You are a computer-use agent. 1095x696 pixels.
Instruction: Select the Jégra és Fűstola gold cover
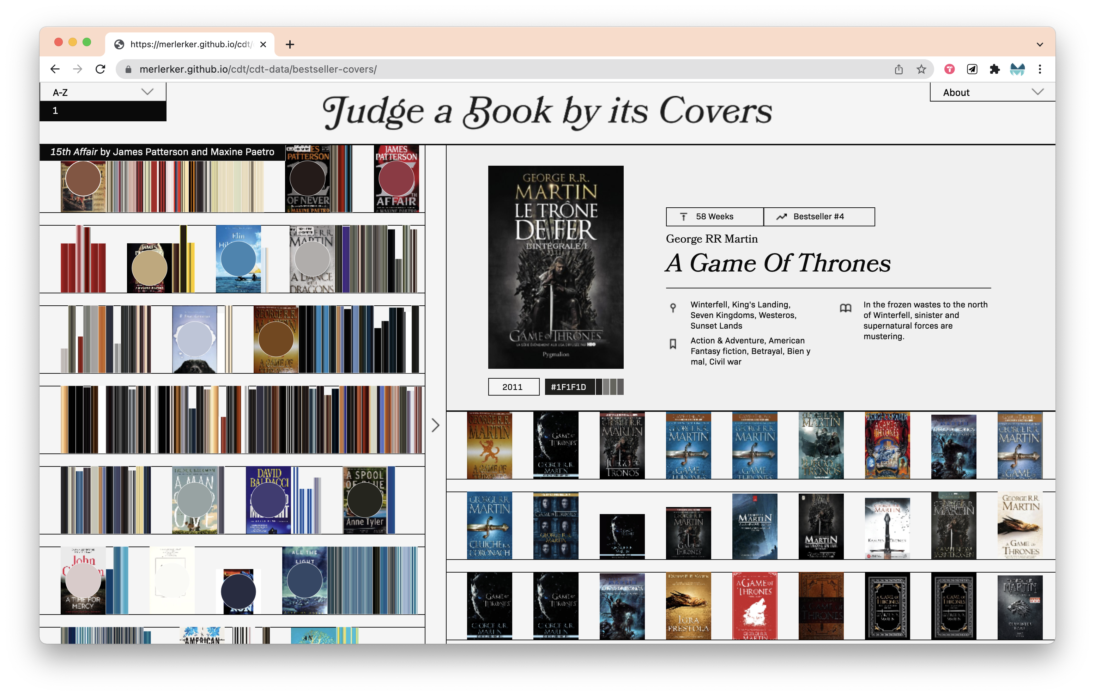point(688,605)
